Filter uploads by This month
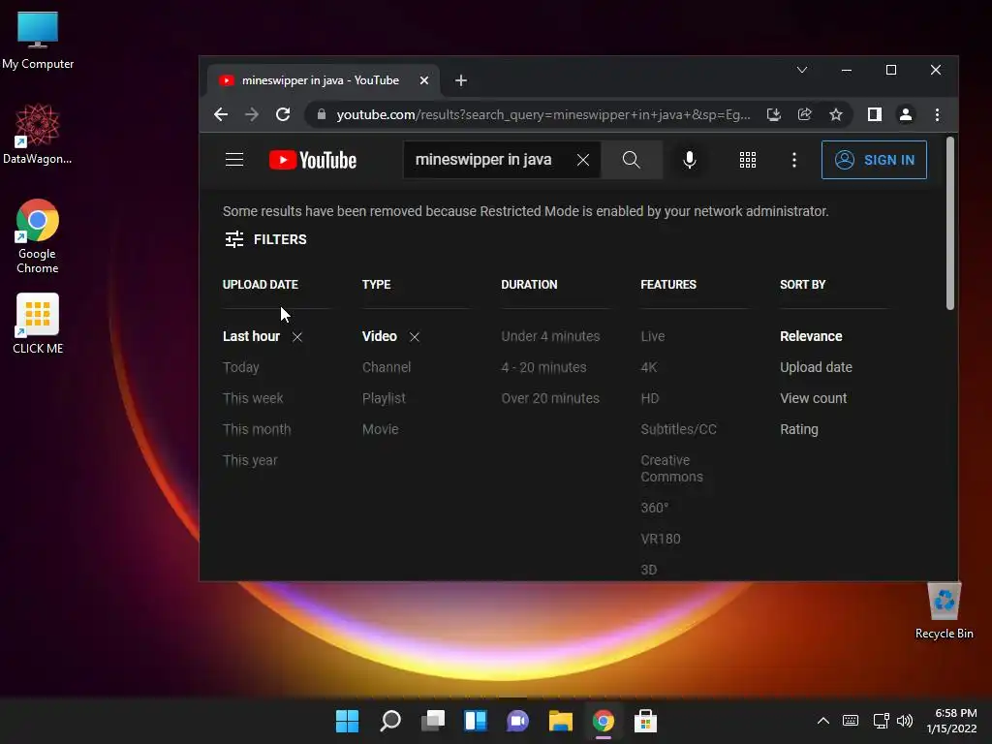Screen dimensions: 992x744 pyautogui.click(x=256, y=429)
